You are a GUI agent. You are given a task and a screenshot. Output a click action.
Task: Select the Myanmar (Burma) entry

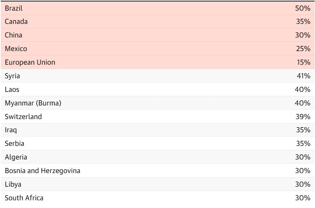click(x=33, y=103)
